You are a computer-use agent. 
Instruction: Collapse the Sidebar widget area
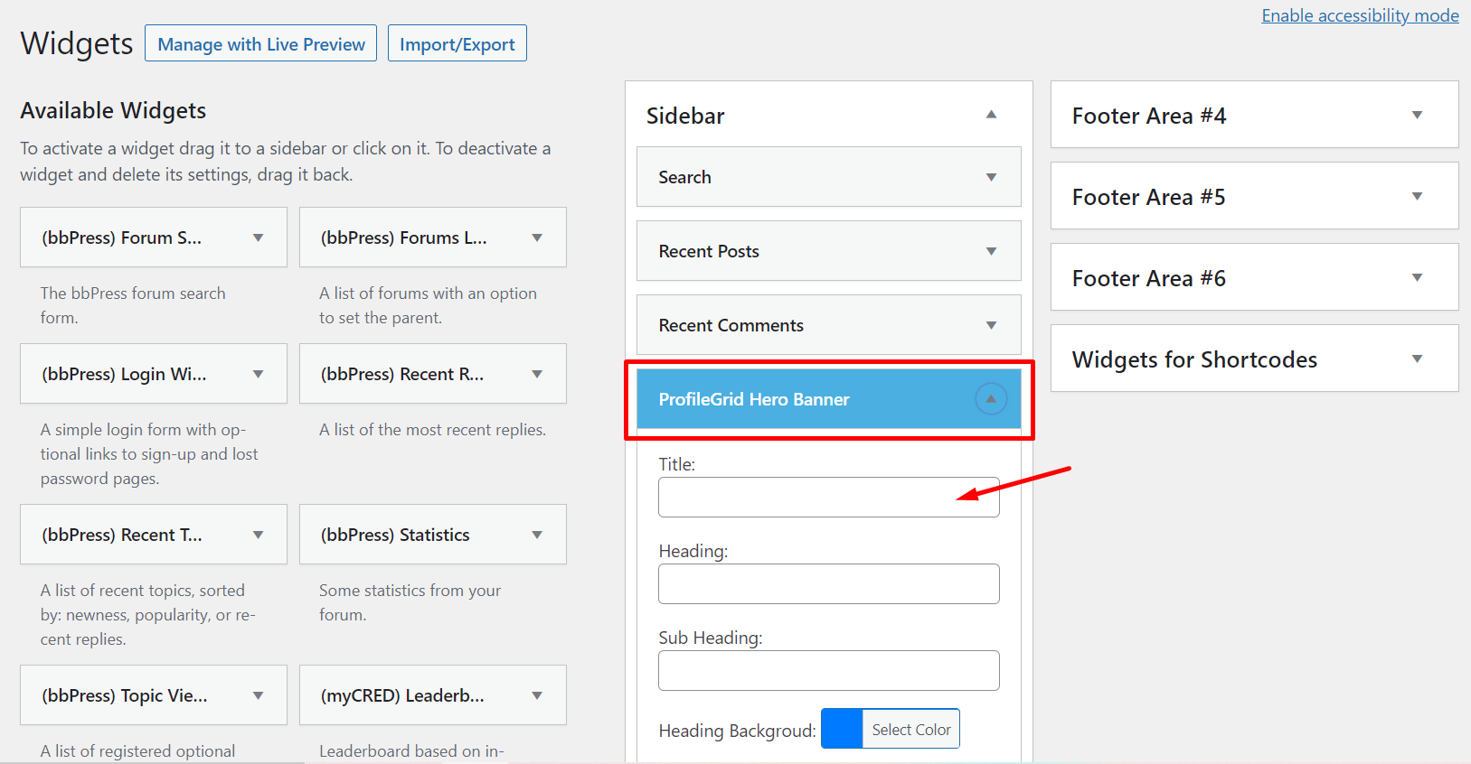[991, 115]
